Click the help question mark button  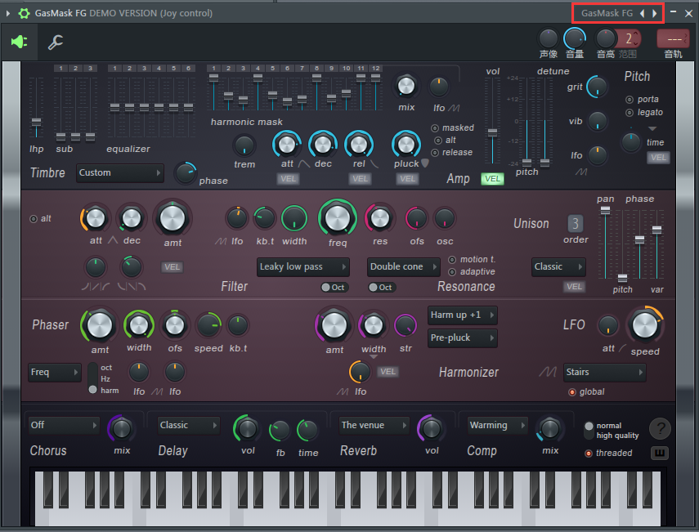point(661,429)
